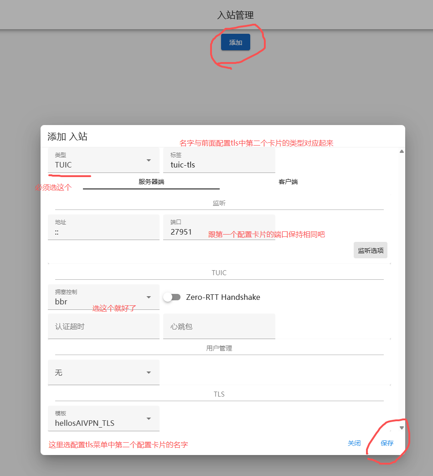Click the 心跳包 input field

tap(219, 326)
